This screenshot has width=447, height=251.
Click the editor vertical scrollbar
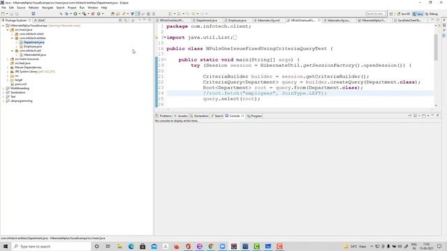coord(436,47)
